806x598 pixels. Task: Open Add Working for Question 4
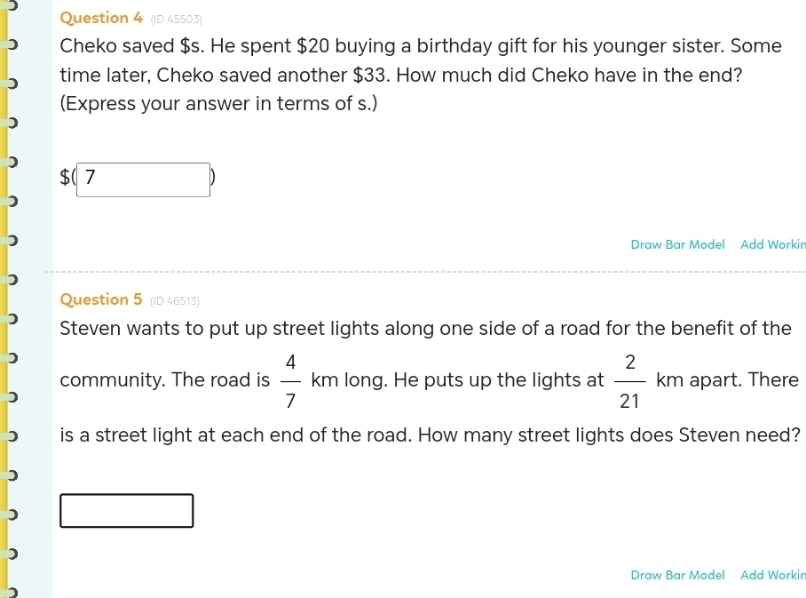tap(772, 244)
